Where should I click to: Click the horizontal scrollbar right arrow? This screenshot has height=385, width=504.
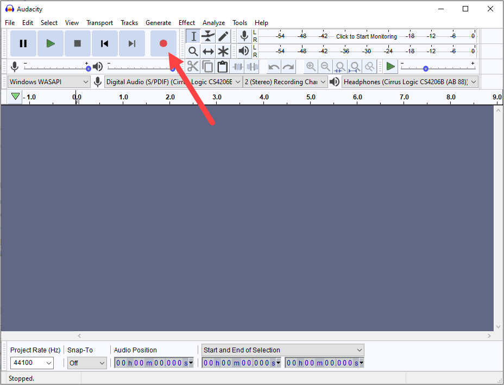[x=489, y=336]
